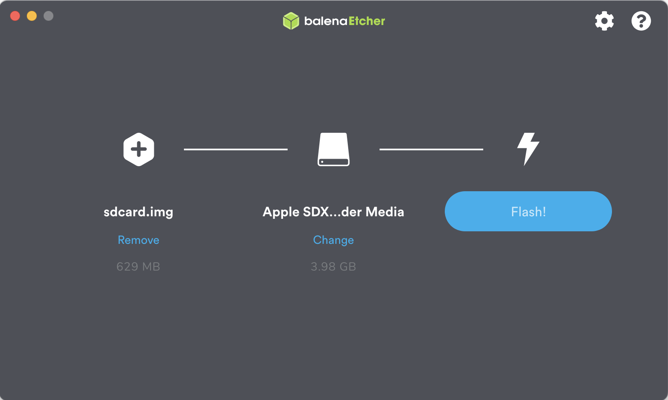Change the selected target drive
Image resolution: width=668 pixels, height=400 pixels.
334,240
